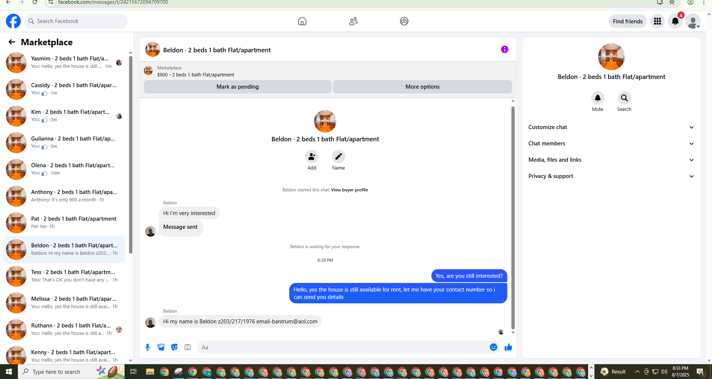712x379 pixels.
Task: Click Find friends button
Action: tap(628, 21)
